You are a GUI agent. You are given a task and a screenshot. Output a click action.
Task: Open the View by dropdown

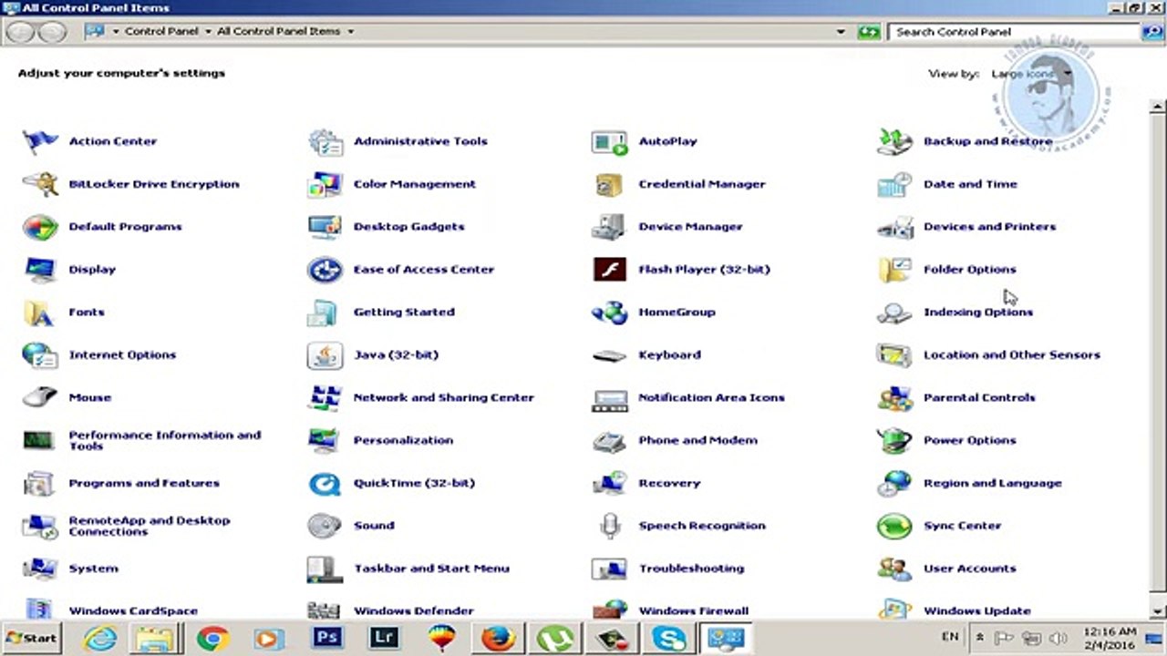point(1031,74)
